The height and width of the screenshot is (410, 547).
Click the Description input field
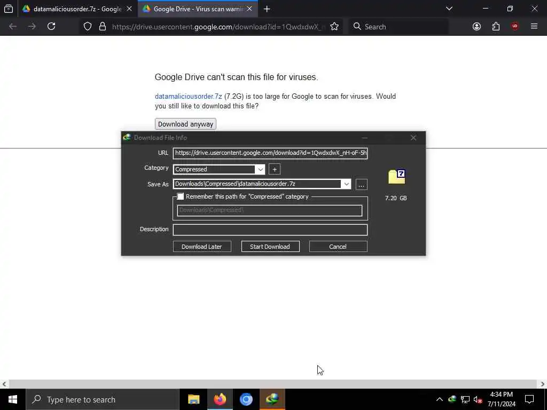click(270, 230)
